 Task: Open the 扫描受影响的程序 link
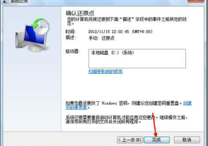click(x=106, y=71)
